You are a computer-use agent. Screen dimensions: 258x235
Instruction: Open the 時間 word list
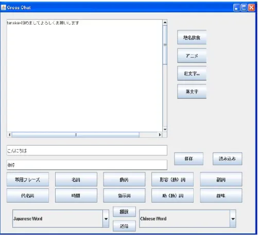[76, 195]
